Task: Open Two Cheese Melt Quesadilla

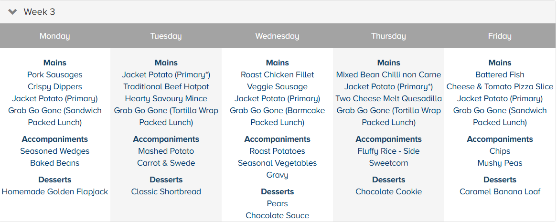Action: [388, 99]
